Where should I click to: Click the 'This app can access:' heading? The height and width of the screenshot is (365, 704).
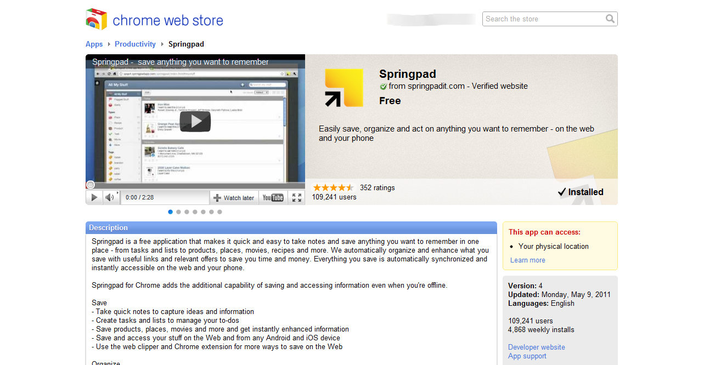coord(544,232)
